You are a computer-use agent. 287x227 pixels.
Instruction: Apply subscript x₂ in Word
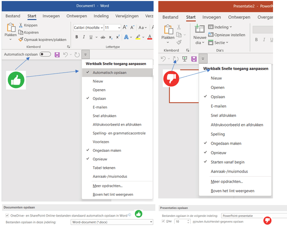pos(111,37)
